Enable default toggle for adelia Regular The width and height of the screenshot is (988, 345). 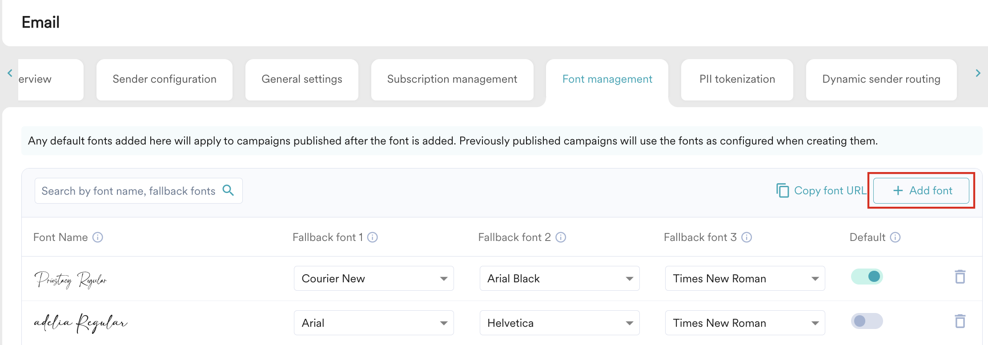pos(867,321)
